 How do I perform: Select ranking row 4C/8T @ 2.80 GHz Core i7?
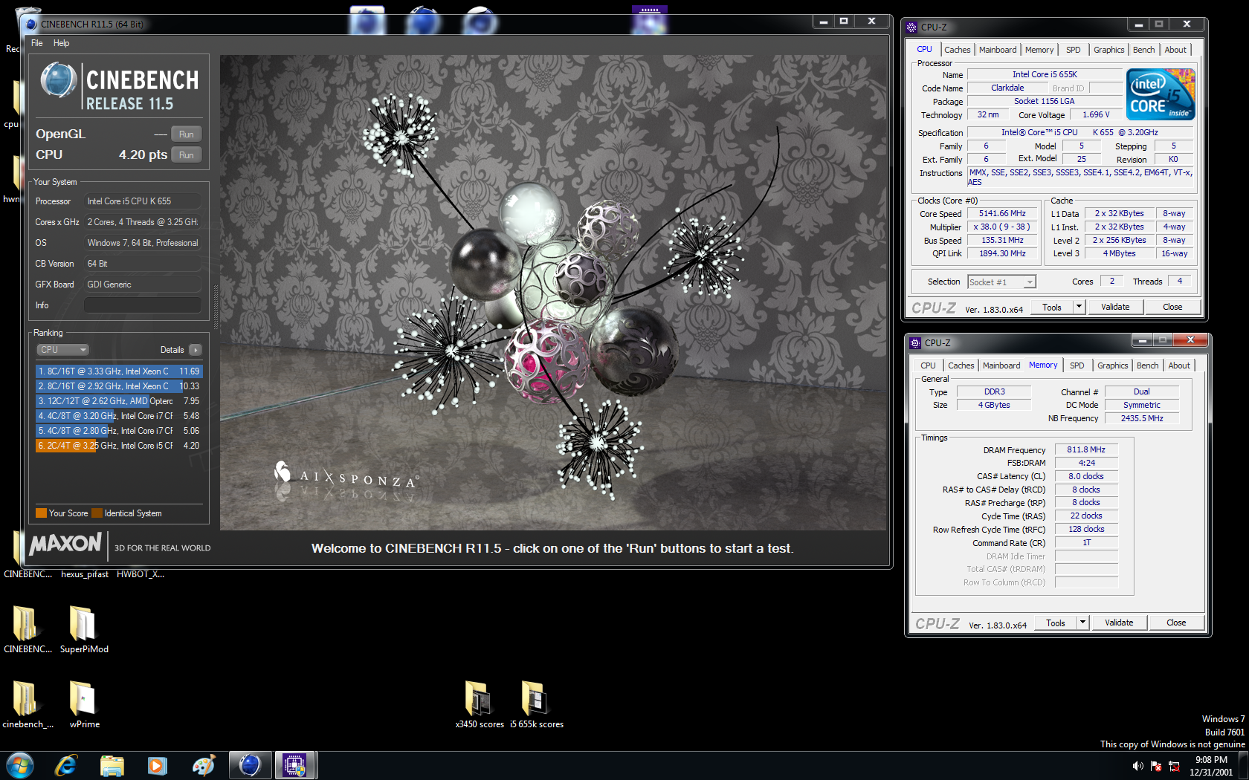[119, 431]
